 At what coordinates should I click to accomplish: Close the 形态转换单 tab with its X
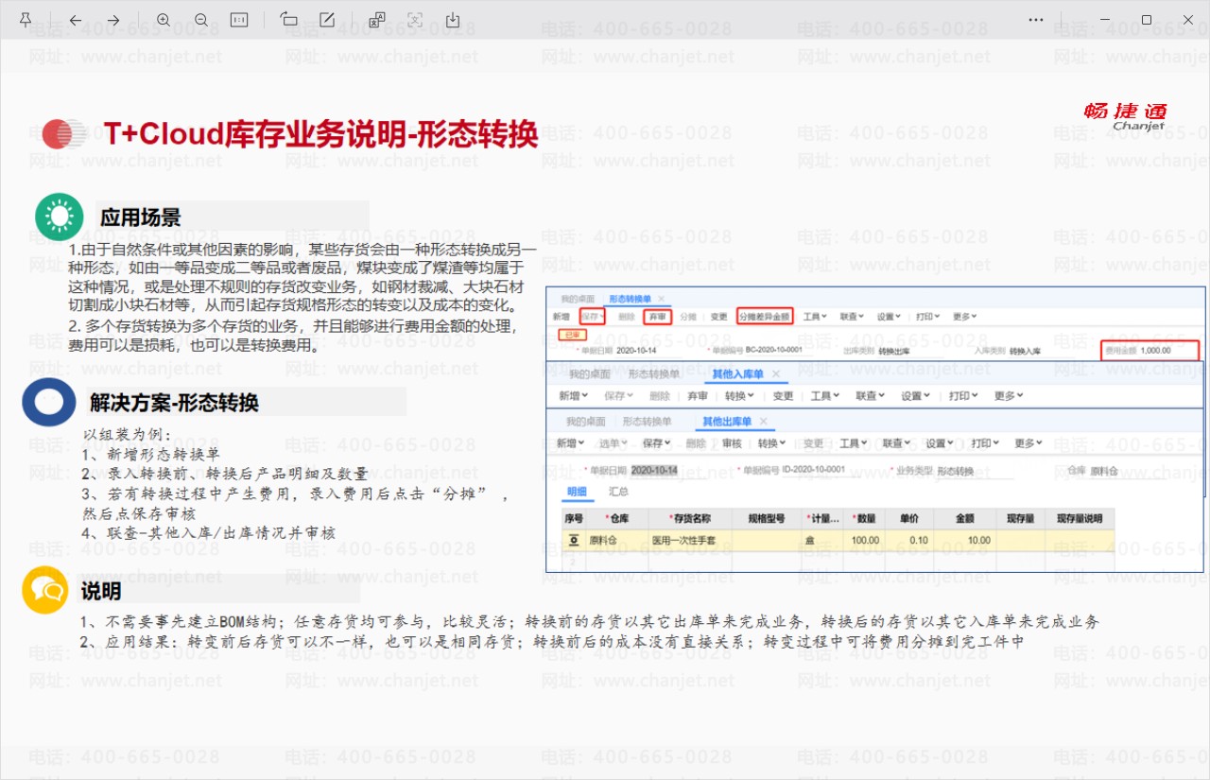pos(662,299)
